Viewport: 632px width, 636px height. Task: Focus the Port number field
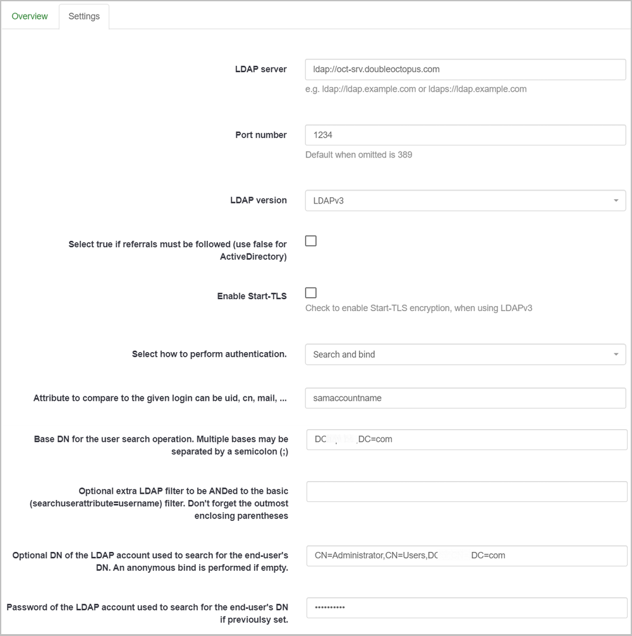coord(465,135)
